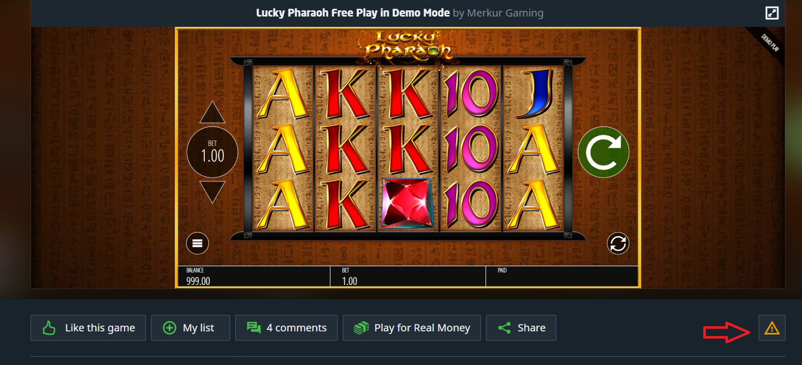Image resolution: width=802 pixels, height=365 pixels.
Task: Click the Like this game button
Action: (x=88, y=328)
